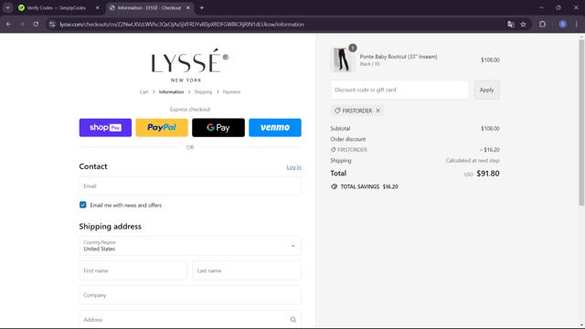
Task: Check out with Venmo
Action: pyautogui.click(x=275, y=128)
